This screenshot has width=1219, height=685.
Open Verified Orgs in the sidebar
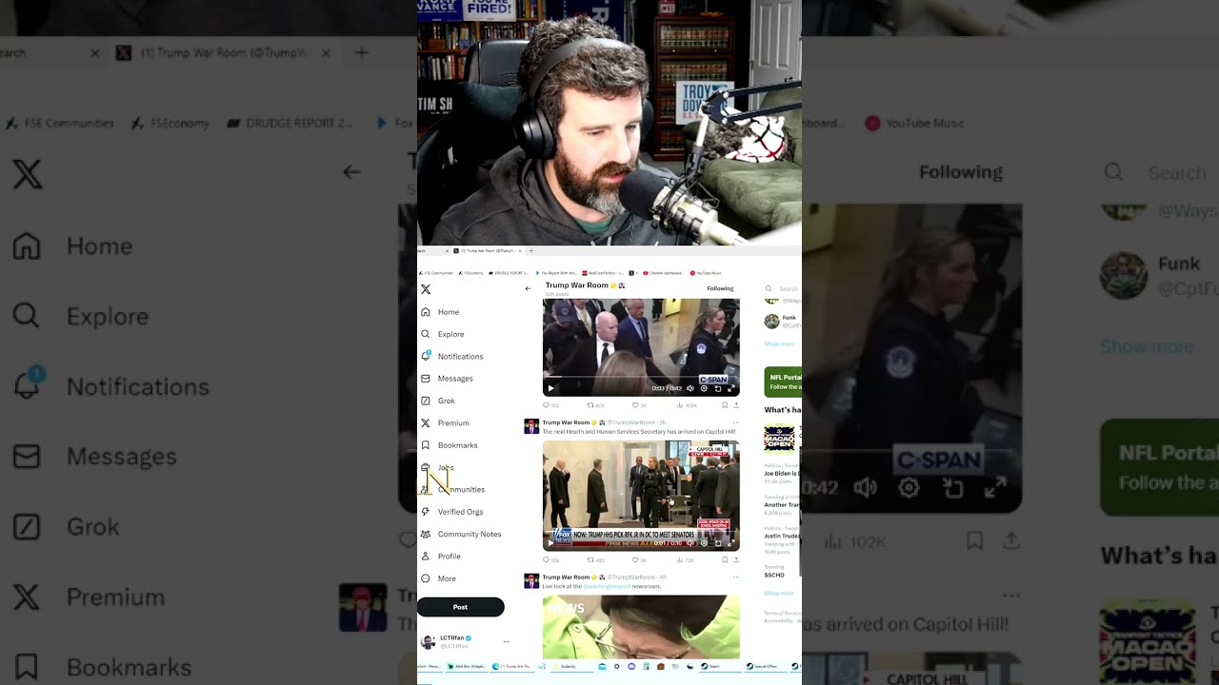click(452, 512)
